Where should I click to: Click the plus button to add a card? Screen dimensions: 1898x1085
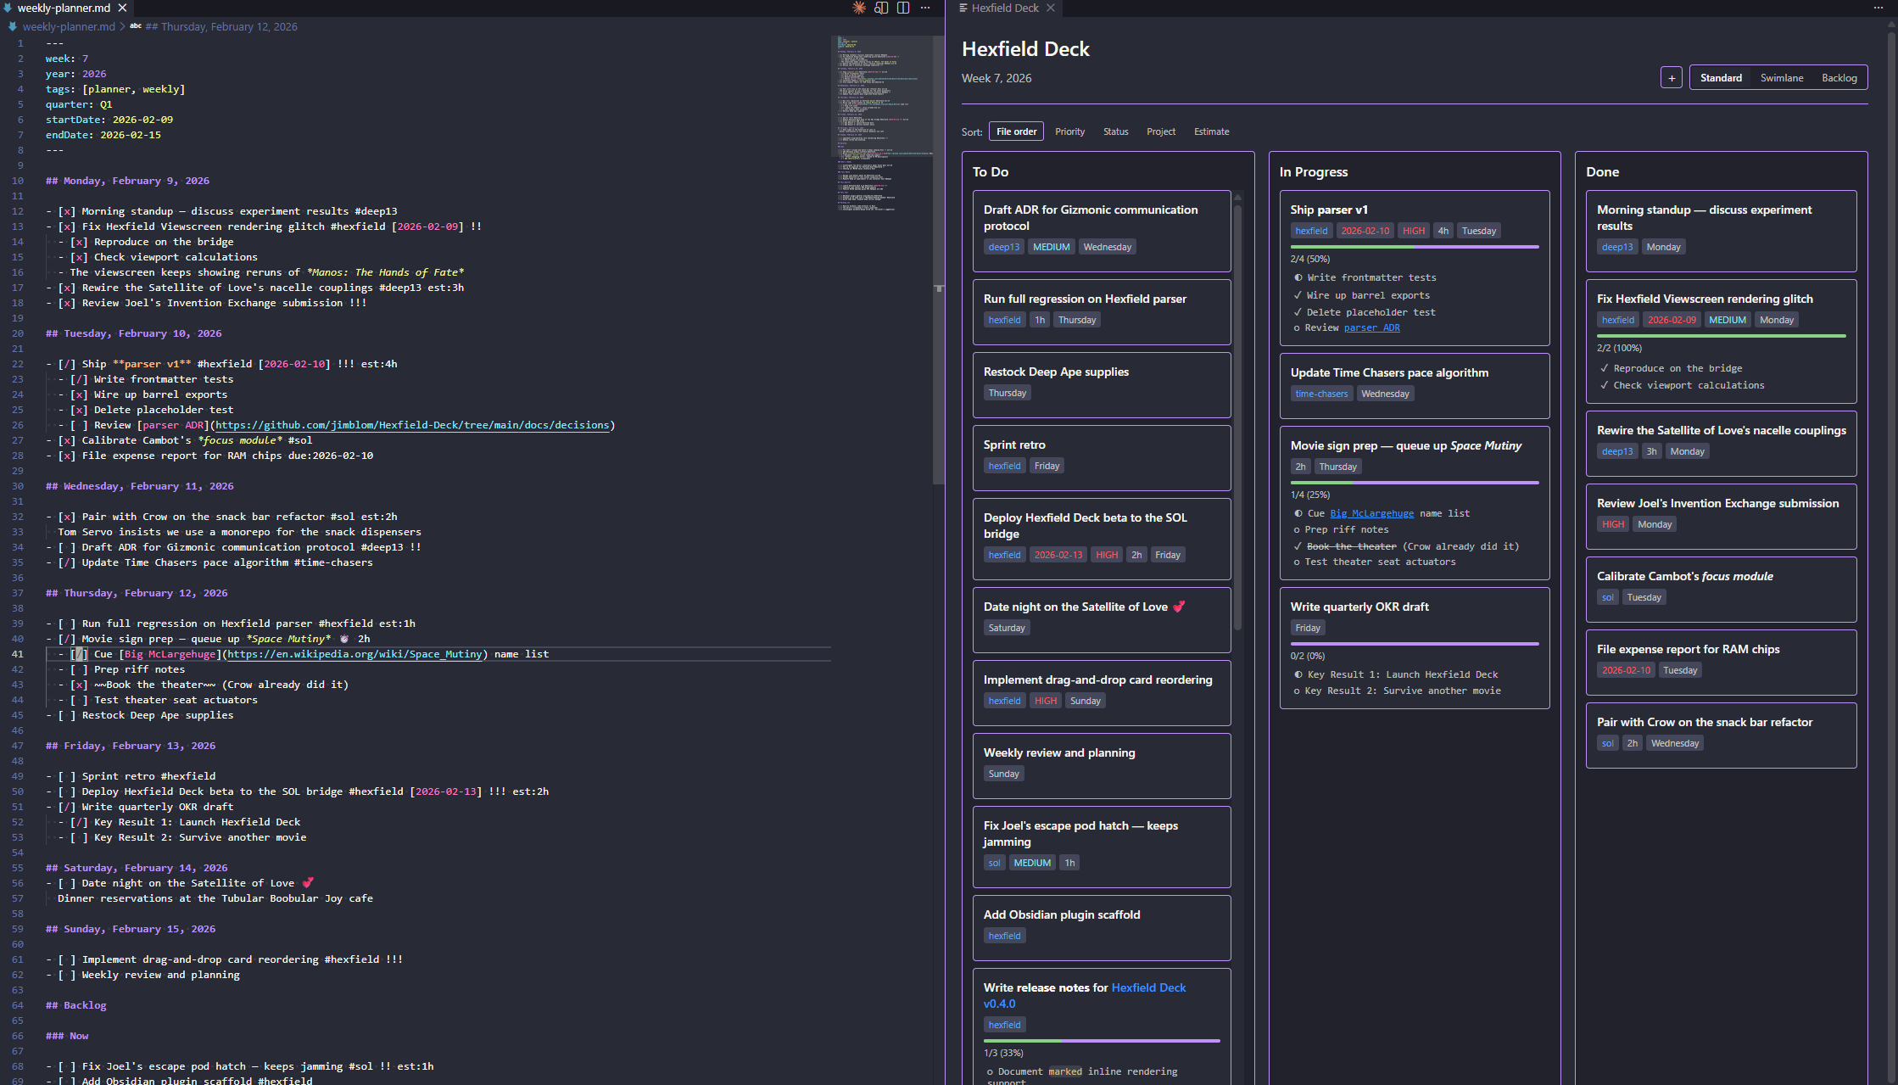1672,78
